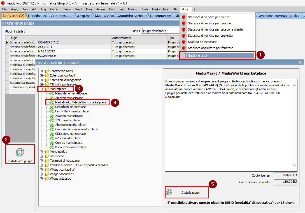Expand the Widget contabilita' tree node
The height and width of the screenshot is (213, 305).
click(x=41, y=170)
